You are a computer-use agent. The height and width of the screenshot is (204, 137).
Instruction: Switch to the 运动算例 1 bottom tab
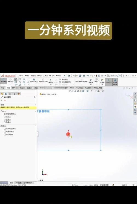[x=28, y=183]
